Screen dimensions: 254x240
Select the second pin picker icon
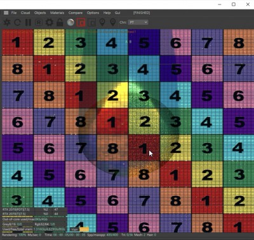pos(113,22)
